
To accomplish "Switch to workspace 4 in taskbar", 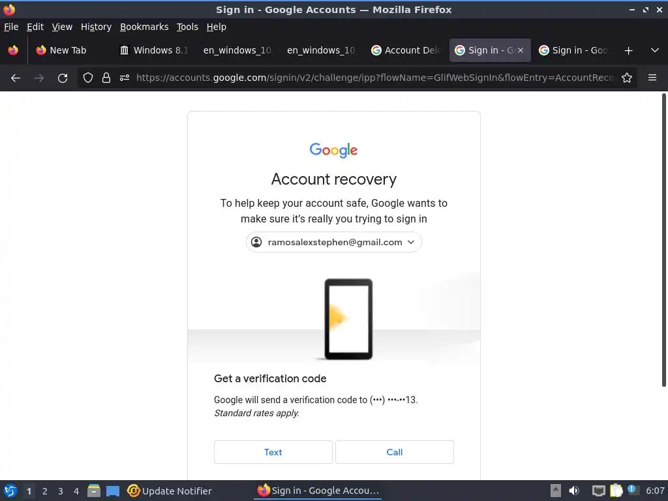I will click(76, 491).
